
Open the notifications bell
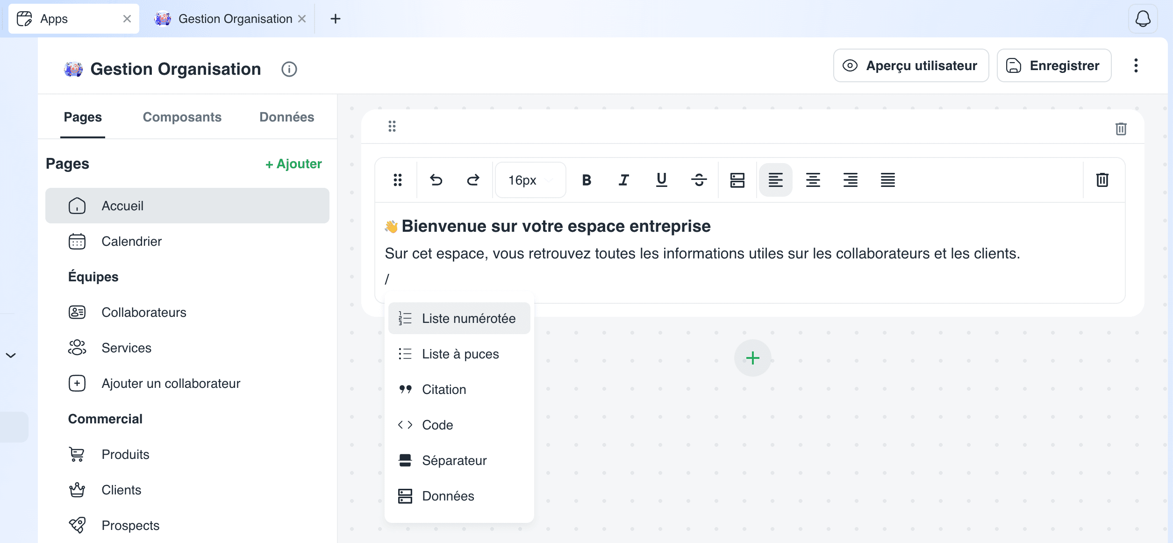click(1143, 19)
